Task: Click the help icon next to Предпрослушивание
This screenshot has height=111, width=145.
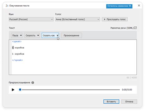Action: pos(33,82)
